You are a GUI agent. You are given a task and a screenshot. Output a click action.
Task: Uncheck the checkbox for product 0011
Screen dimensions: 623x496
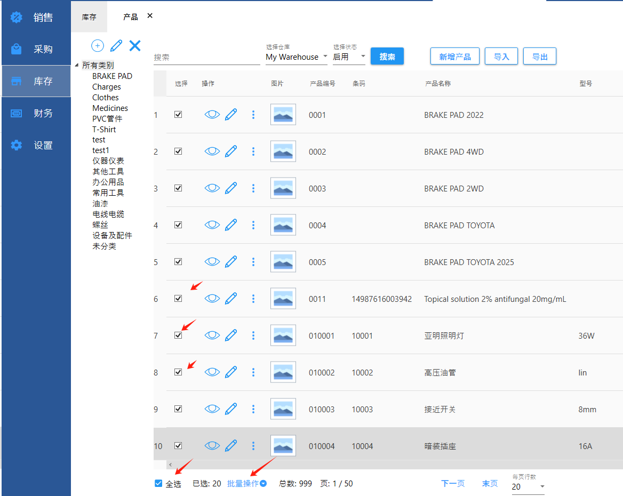(x=178, y=299)
